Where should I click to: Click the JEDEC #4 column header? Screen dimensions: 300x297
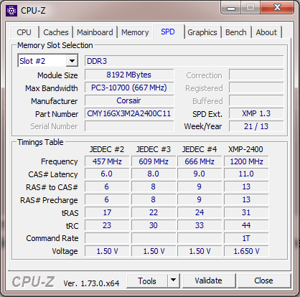coord(200,149)
